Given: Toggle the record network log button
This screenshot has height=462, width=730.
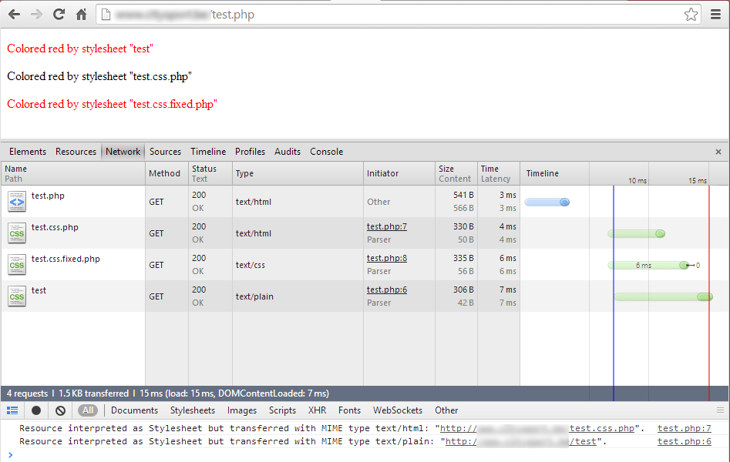Looking at the screenshot, I should click(36, 410).
